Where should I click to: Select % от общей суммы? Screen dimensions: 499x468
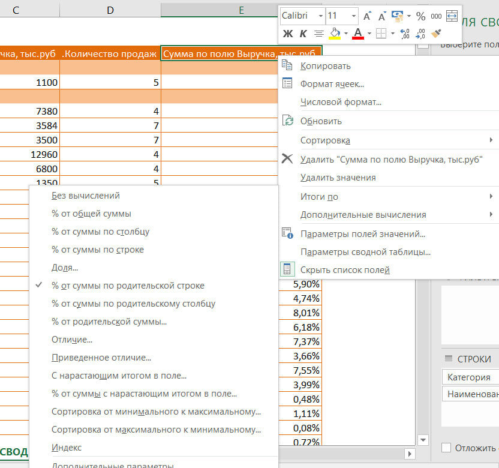(x=91, y=214)
